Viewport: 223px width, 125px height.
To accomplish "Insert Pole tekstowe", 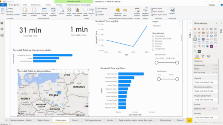I will point(101,9).
